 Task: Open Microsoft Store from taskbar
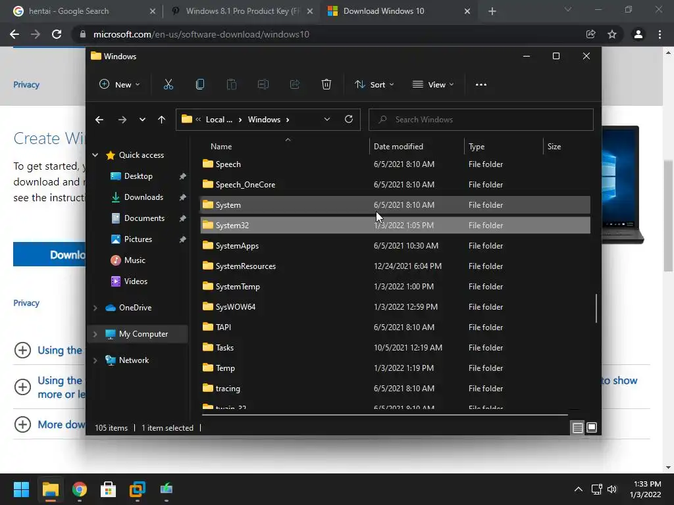click(x=109, y=489)
